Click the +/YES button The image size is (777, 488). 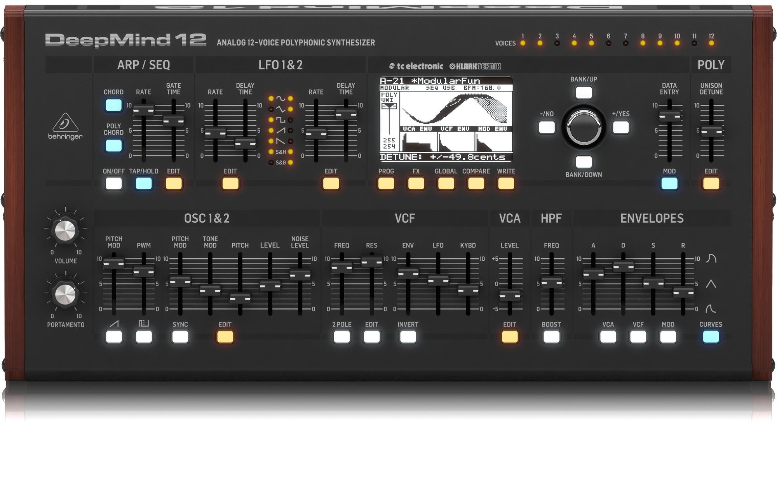point(620,127)
